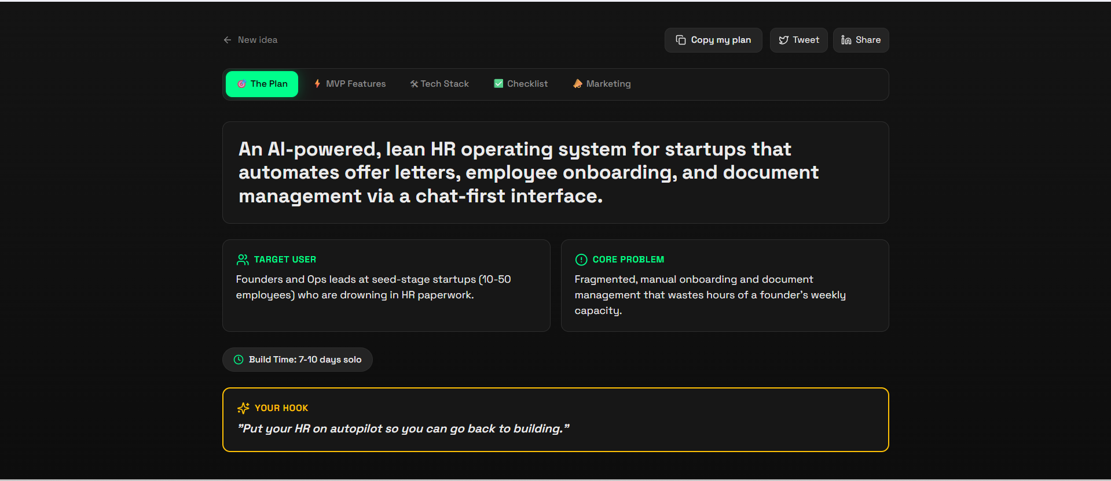This screenshot has height=481, width=1111.
Task: Open the Marketing tab
Action: coord(602,84)
